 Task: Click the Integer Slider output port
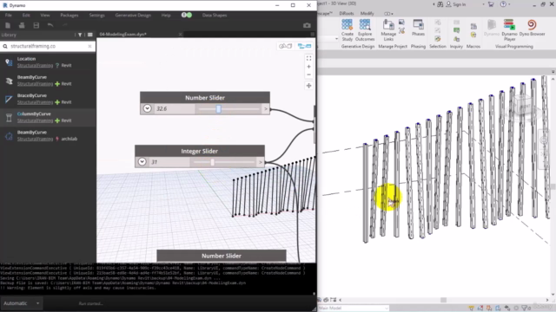tap(261, 162)
